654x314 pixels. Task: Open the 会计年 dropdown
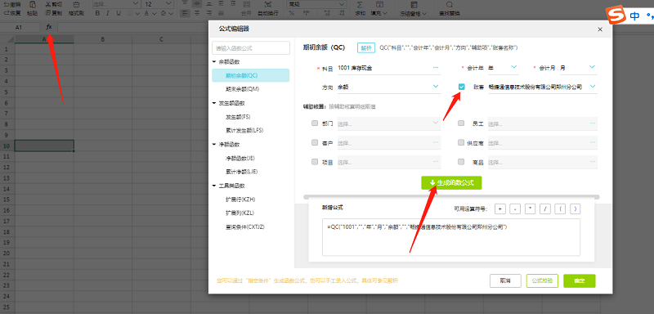(514, 67)
